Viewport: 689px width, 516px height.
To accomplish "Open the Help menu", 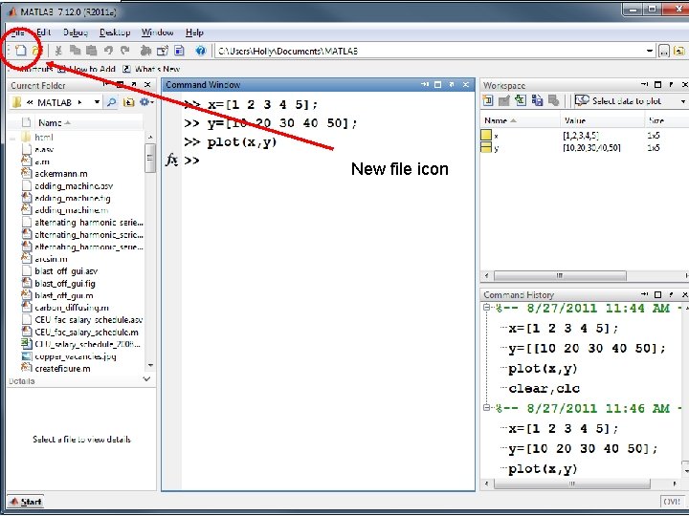I will [x=194, y=32].
